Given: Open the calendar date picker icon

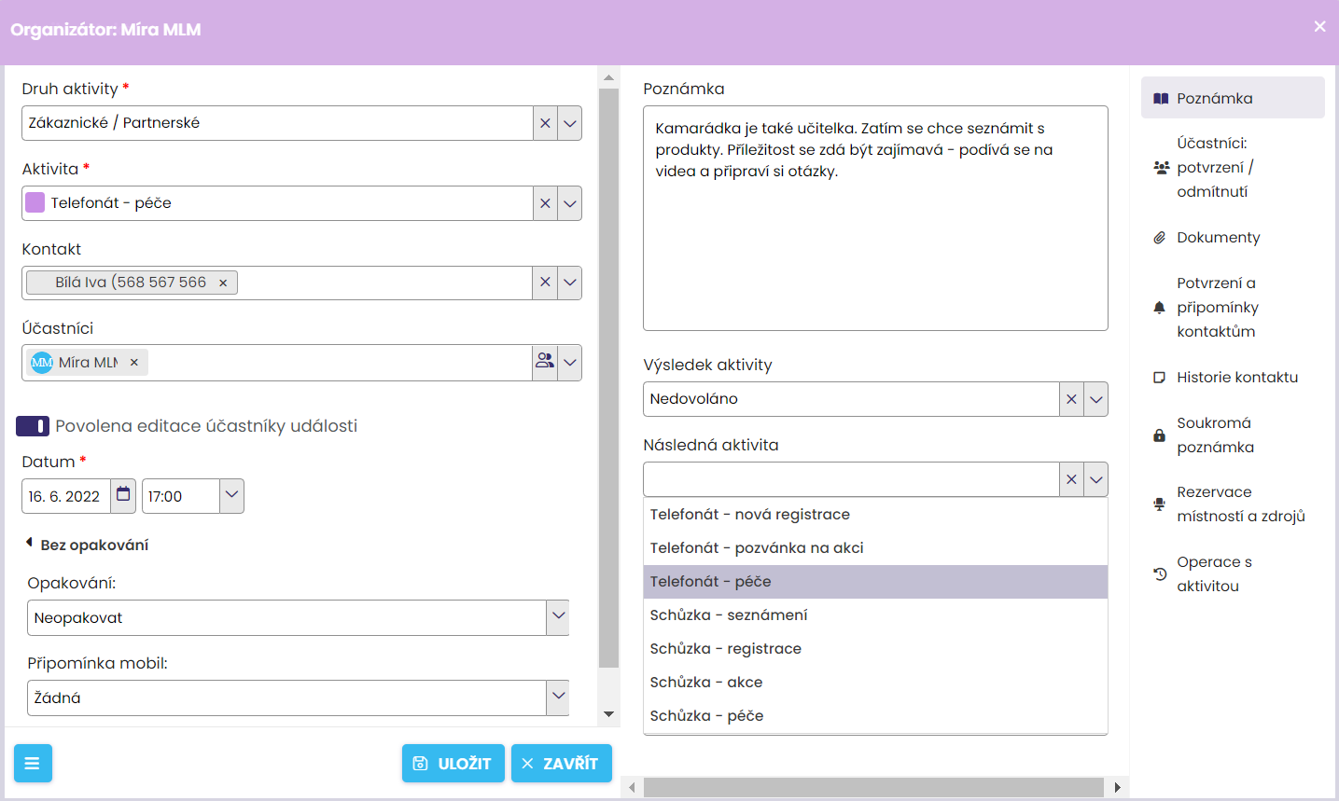Looking at the screenshot, I should click(x=123, y=495).
